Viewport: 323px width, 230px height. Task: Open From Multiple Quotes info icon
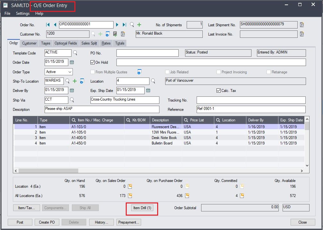click(140, 72)
